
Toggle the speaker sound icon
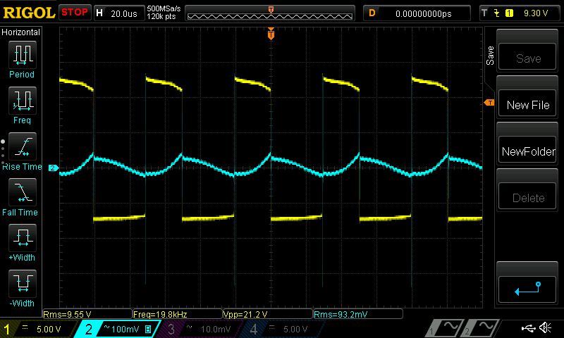pos(545,328)
